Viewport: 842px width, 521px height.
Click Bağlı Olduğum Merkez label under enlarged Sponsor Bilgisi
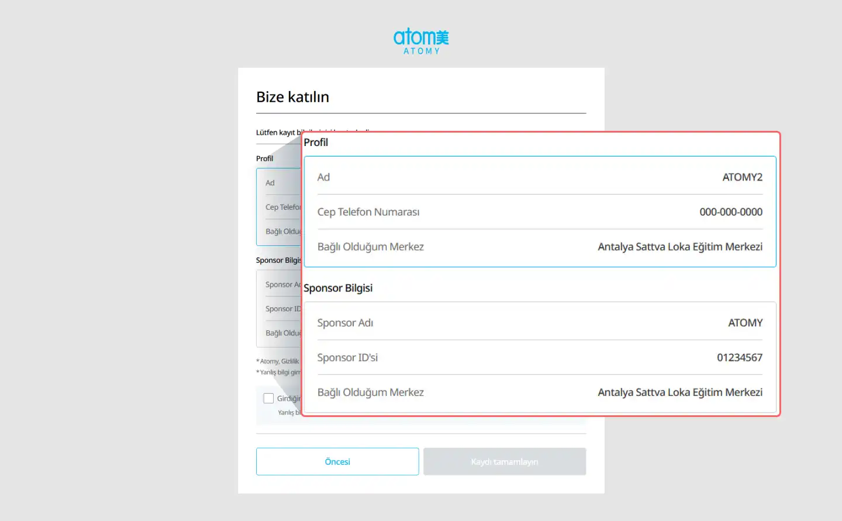tap(370, 393)
